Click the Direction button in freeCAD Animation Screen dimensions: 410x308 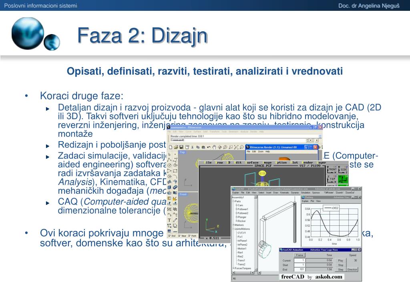(352, 269)
